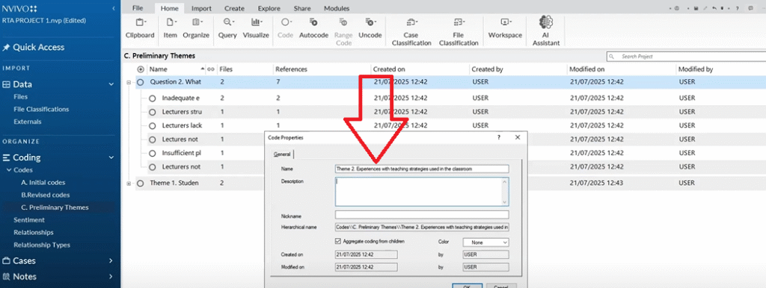Screen dimensions: 766x288
Task: Switch to the Import ribbon tab
Action: coord(201,8)
